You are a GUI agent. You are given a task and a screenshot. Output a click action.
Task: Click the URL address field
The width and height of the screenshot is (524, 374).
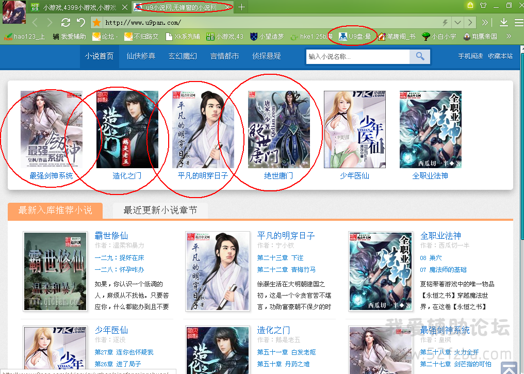click(x=271, y=22)
